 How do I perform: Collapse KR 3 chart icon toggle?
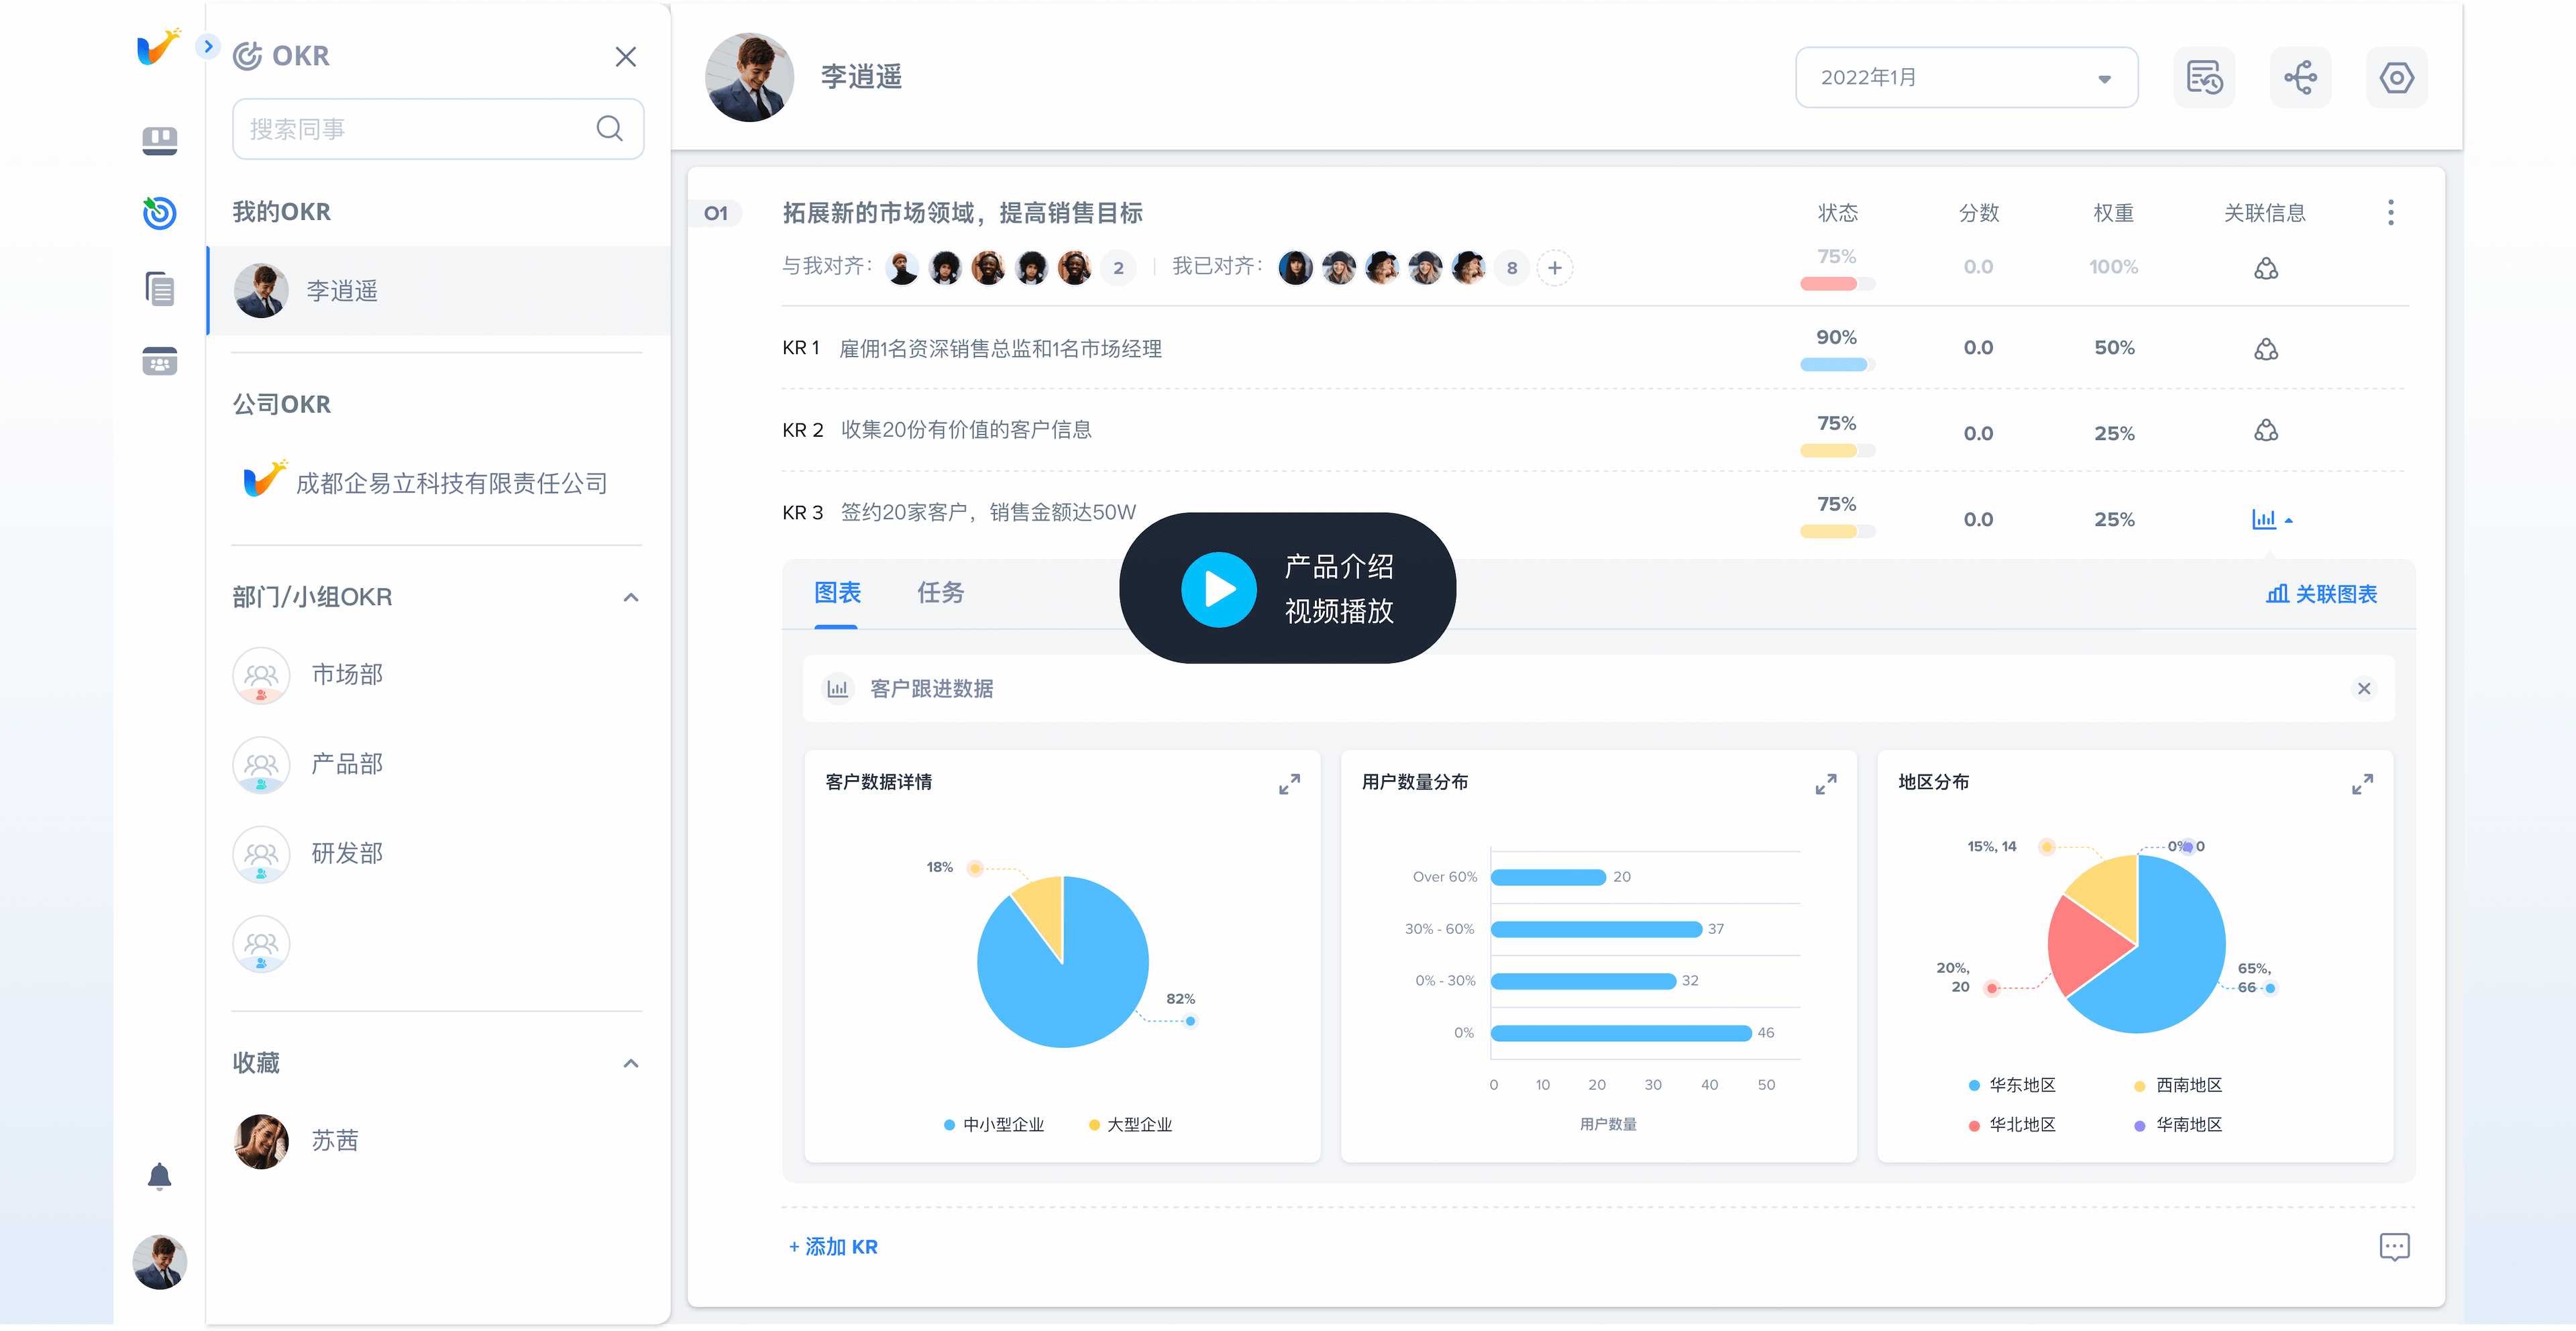point(2272,519)
